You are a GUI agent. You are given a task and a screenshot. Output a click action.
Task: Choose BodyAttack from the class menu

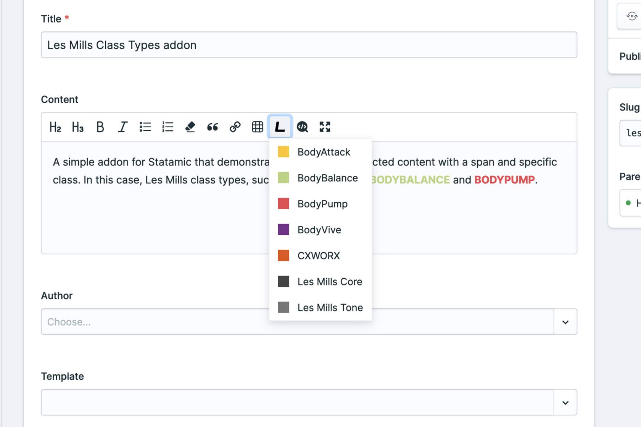pos(320,152)
